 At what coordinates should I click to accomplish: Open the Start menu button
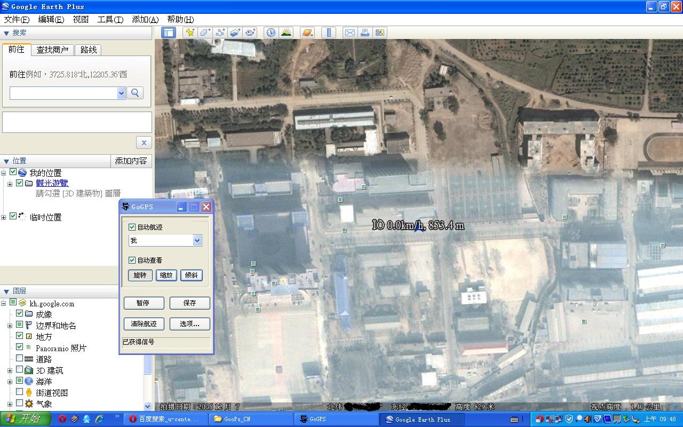point(26,419)
